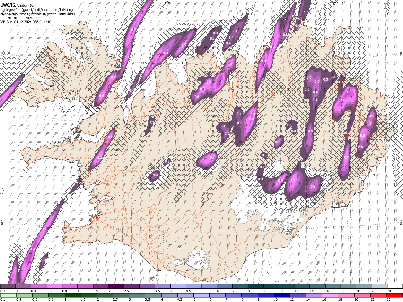
Task: Choose the dark mauve 0.2–0.3 legend swatch
Action: pyautogui.click(x=8, y=286)
